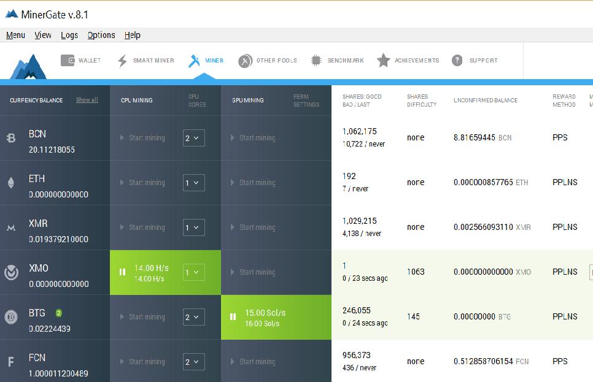
Task: Open the Wallet section icon
Action: point(68,61)
